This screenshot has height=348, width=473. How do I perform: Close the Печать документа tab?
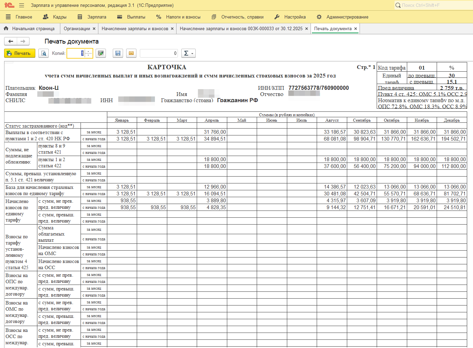pos(355,29)
